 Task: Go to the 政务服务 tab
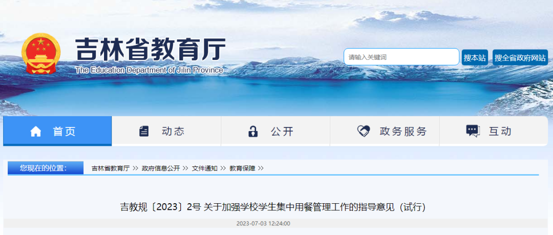(x=385, y=131)
